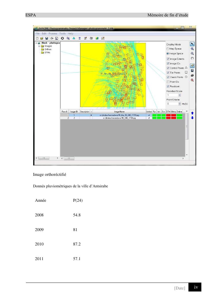Image resolution: width=214 pixels, height=303 pixels.
Task: Select the DTMs folder in tree
Action: click(47, 52)
